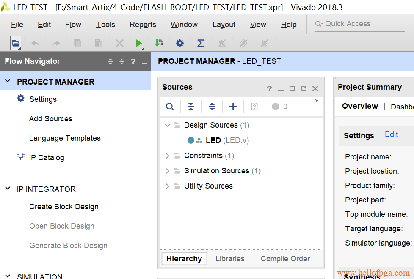The image size is (414, 279).
Task: Collapse all items in Sources panel
Action: [191, 107]
